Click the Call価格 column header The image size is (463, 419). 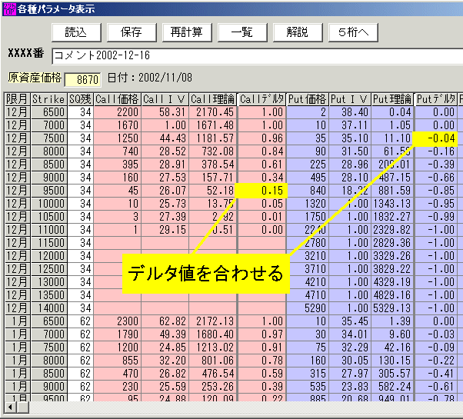tap(118, 99)
